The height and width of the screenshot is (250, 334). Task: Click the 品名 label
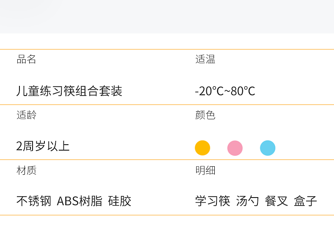[x=26, y=60]
